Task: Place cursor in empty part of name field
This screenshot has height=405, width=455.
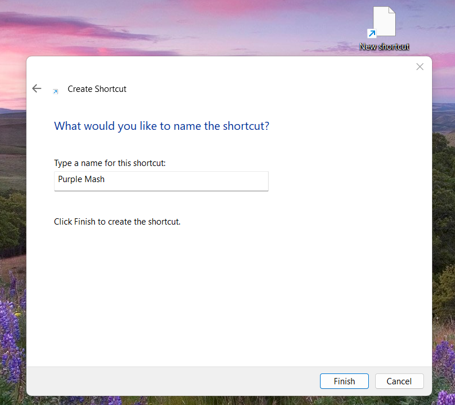Action: point(190,180)
